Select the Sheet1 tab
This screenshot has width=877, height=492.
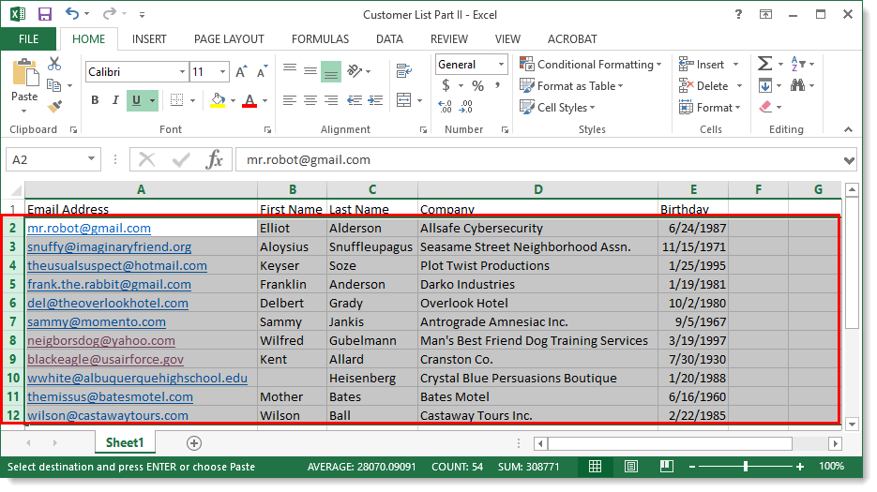[x=125, y=442]
